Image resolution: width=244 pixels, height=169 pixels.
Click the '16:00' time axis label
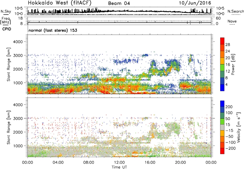[150, 163]
